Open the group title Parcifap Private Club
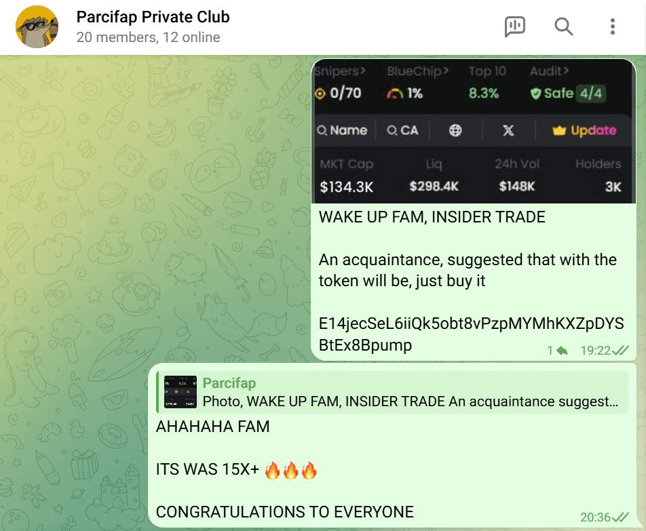Image resolution: width=646 pixels, height=531 pixels. click(153, 17)
